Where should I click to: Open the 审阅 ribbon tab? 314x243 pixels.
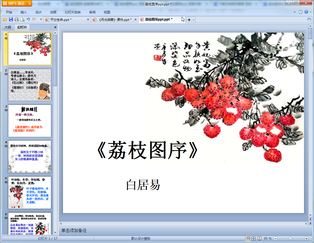(x=92, y=12)
